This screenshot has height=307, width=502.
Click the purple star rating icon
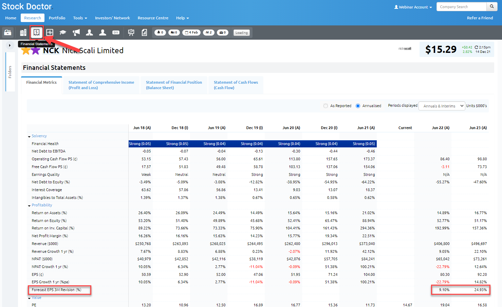coord(36,51)
